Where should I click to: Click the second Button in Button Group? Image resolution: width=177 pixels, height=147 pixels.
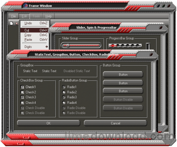123,83
